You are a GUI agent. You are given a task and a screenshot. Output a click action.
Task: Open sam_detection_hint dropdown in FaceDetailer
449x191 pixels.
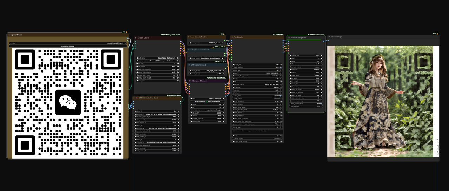click(x=257, y=110)
